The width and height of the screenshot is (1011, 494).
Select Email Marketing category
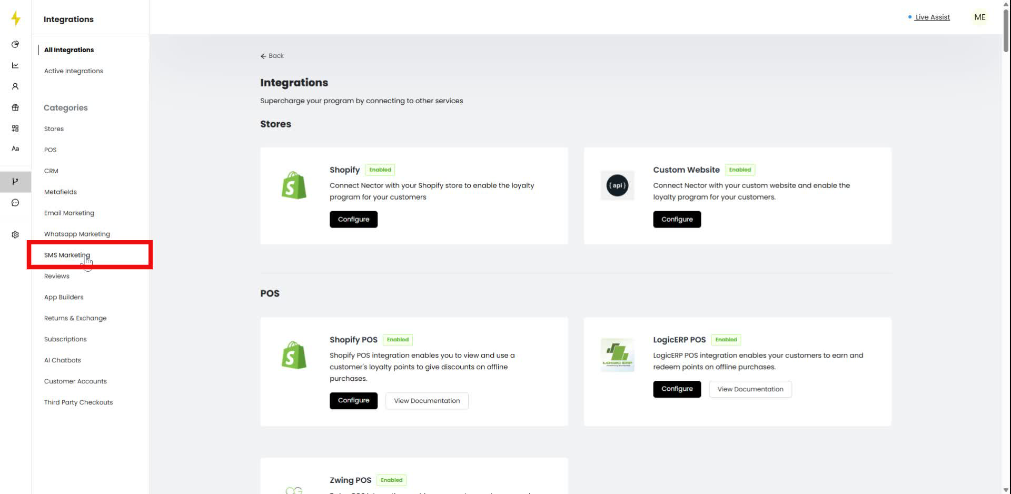click(x=69, y=213)
